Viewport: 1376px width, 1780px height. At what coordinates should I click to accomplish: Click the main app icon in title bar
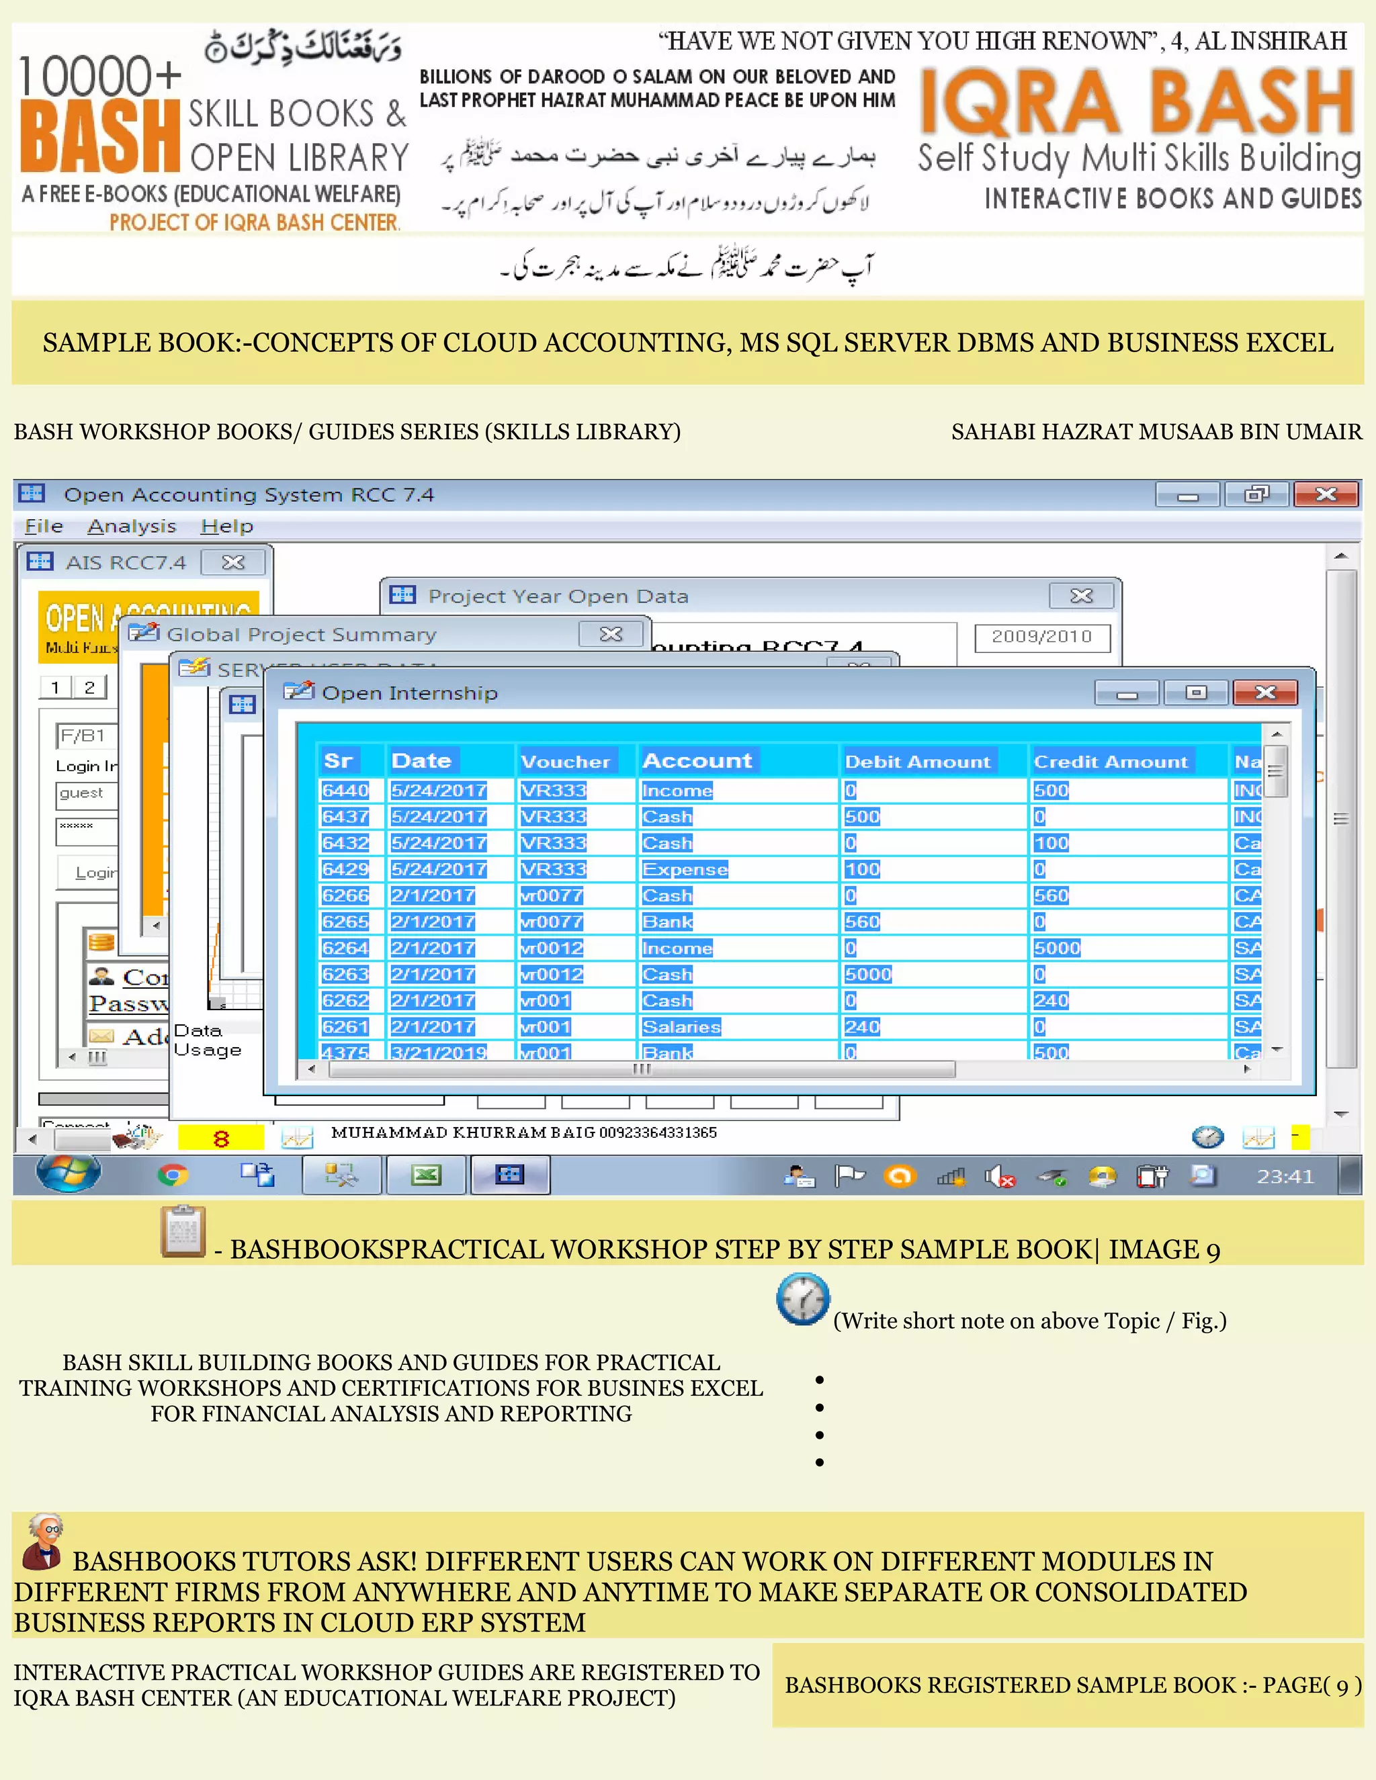[x=32, y=493]
